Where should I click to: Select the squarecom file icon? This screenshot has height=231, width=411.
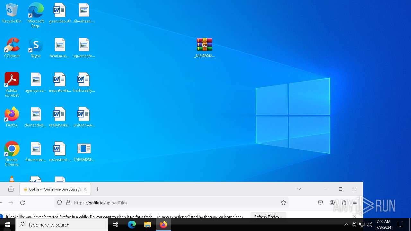pos(84,48)
